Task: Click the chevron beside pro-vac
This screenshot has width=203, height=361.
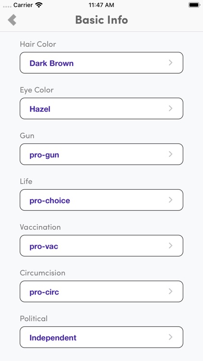Action: 171,245
